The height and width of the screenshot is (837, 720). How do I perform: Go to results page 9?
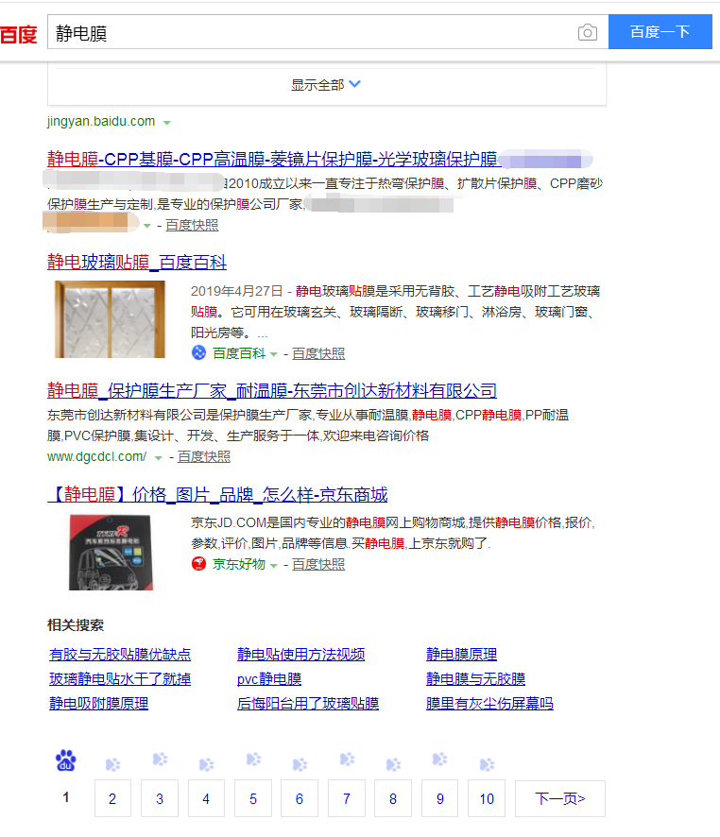tap(439, 798)
